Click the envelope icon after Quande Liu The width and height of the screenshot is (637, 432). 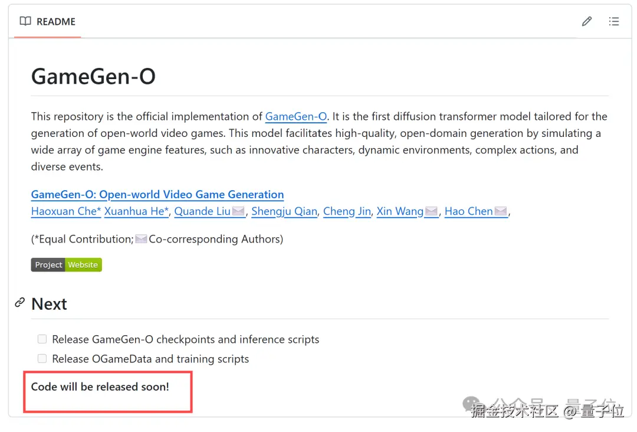click(238, 211)
